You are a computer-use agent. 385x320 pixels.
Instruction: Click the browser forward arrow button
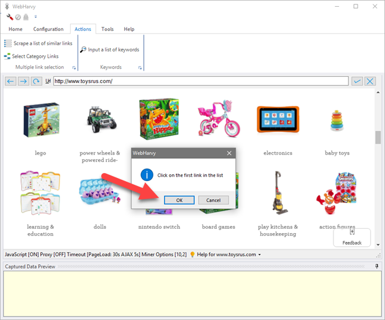click(x=23, y=81)
